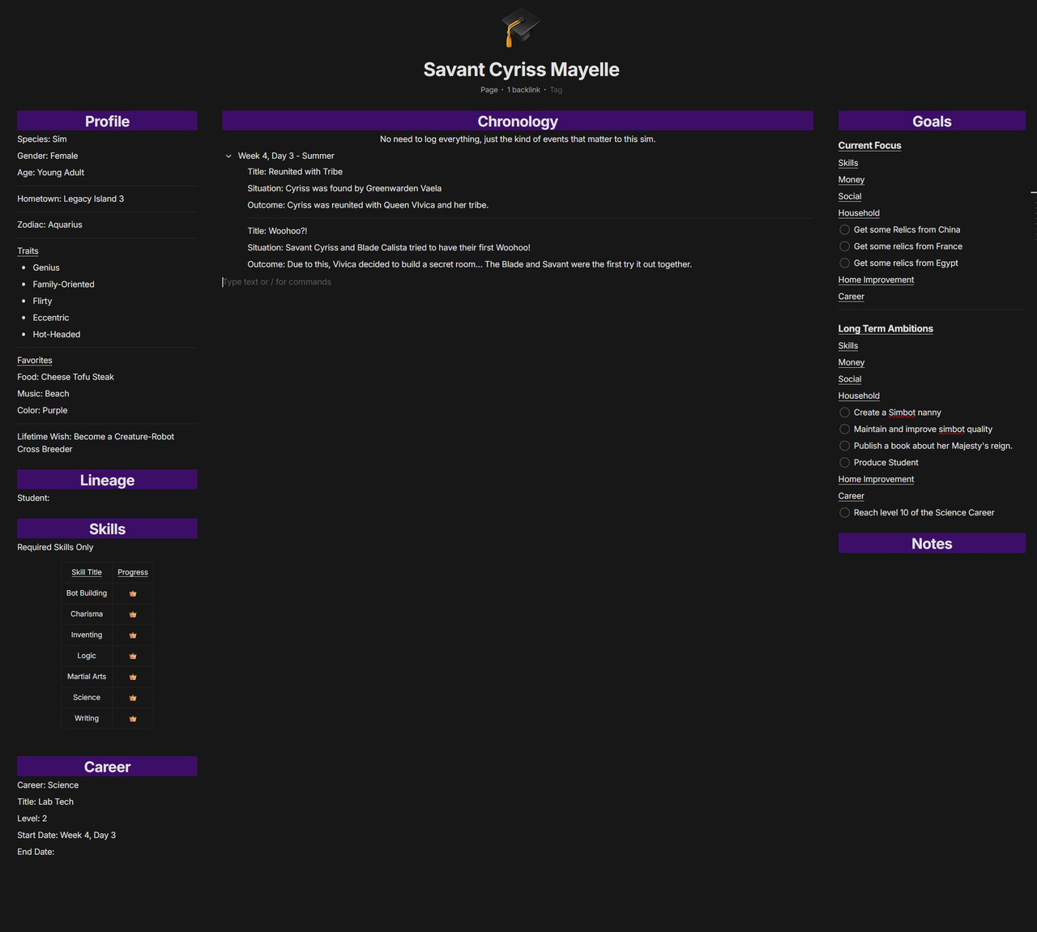Check off Get some relics from Egypt
Screen dimensions: 1037x932
[844, 263]
